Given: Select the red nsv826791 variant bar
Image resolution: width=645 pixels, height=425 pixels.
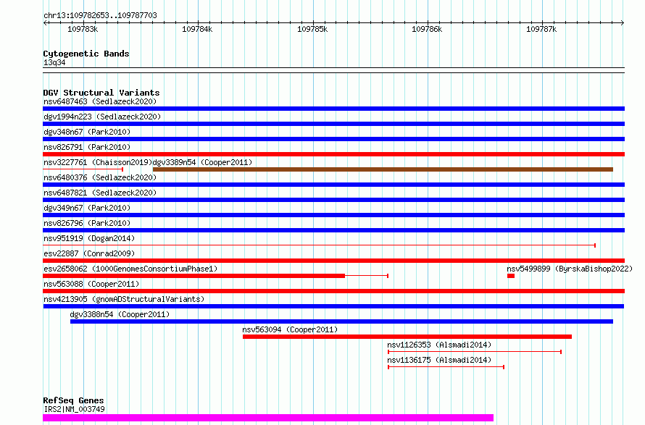Looking at the screenshot, I should [x=333, y=154].
